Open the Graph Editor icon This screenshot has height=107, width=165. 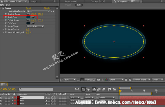click(114, 89)
